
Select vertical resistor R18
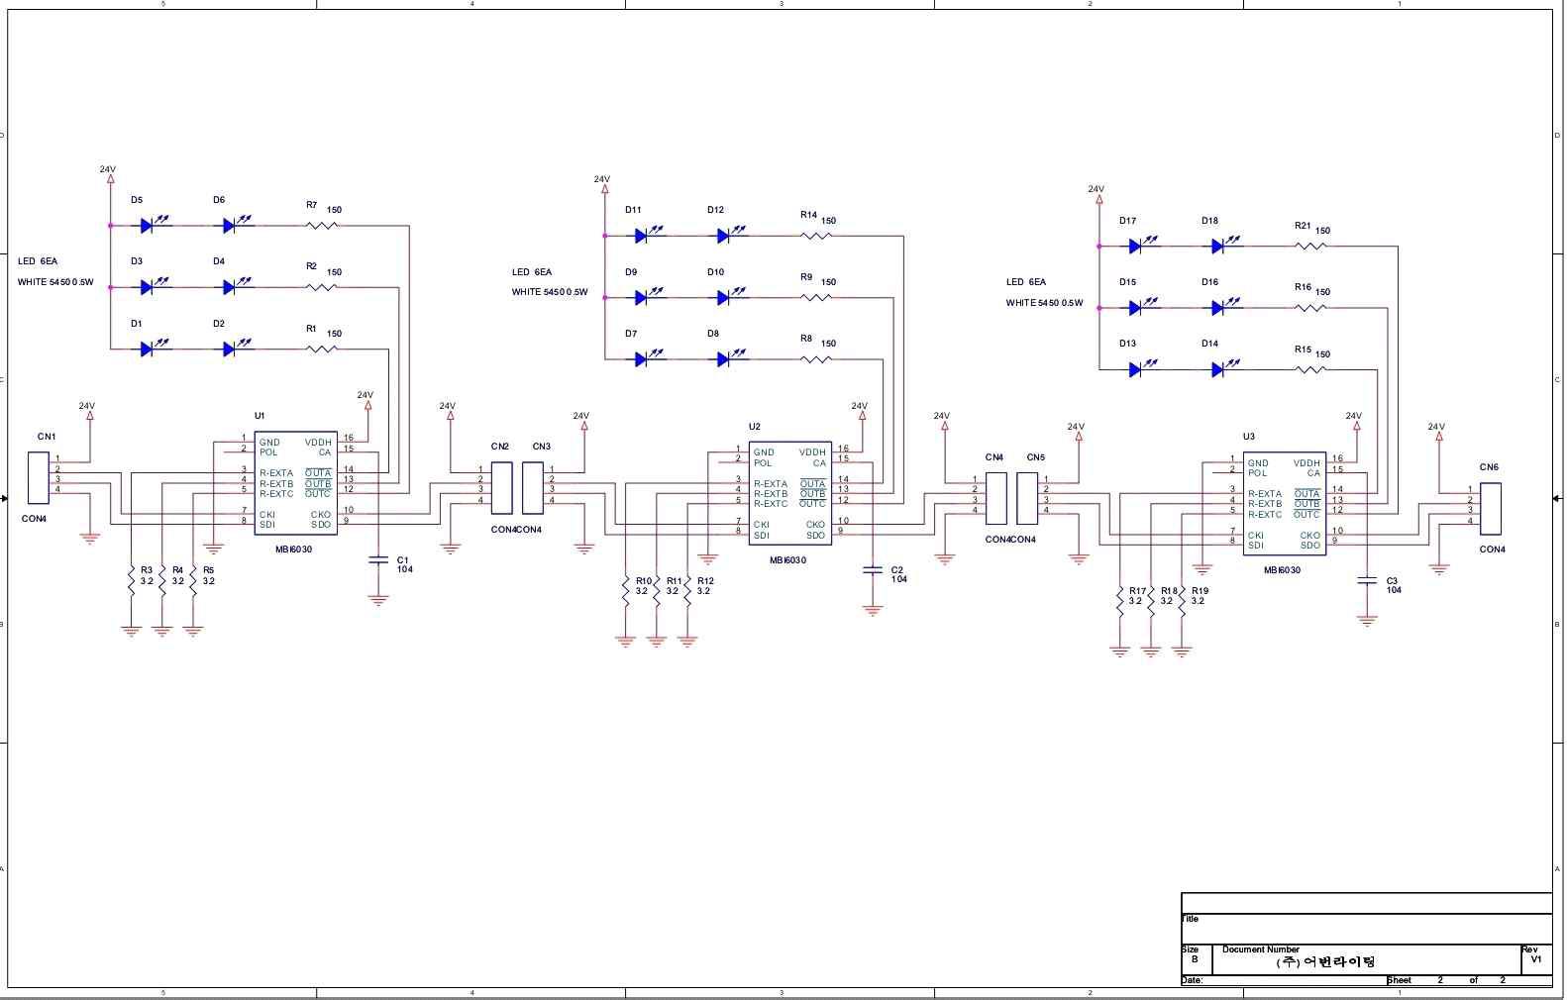1150,601
